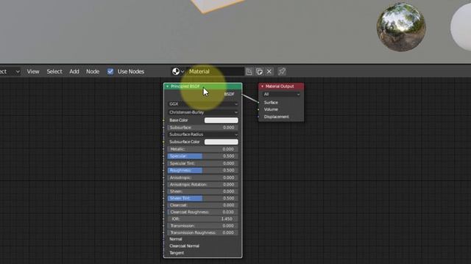Open the All target dropdown in Material Output
Screen dimensions: 471x264
pyautogui.click(x=281, y=95)
